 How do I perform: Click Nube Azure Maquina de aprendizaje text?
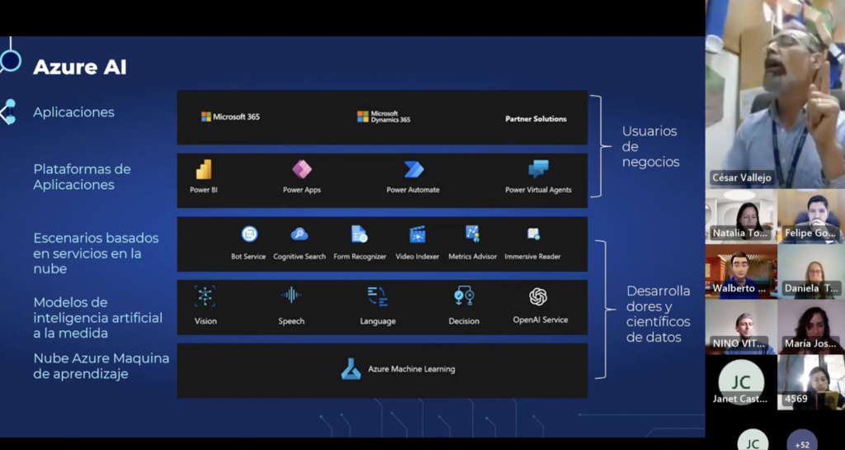click(101, 366)
